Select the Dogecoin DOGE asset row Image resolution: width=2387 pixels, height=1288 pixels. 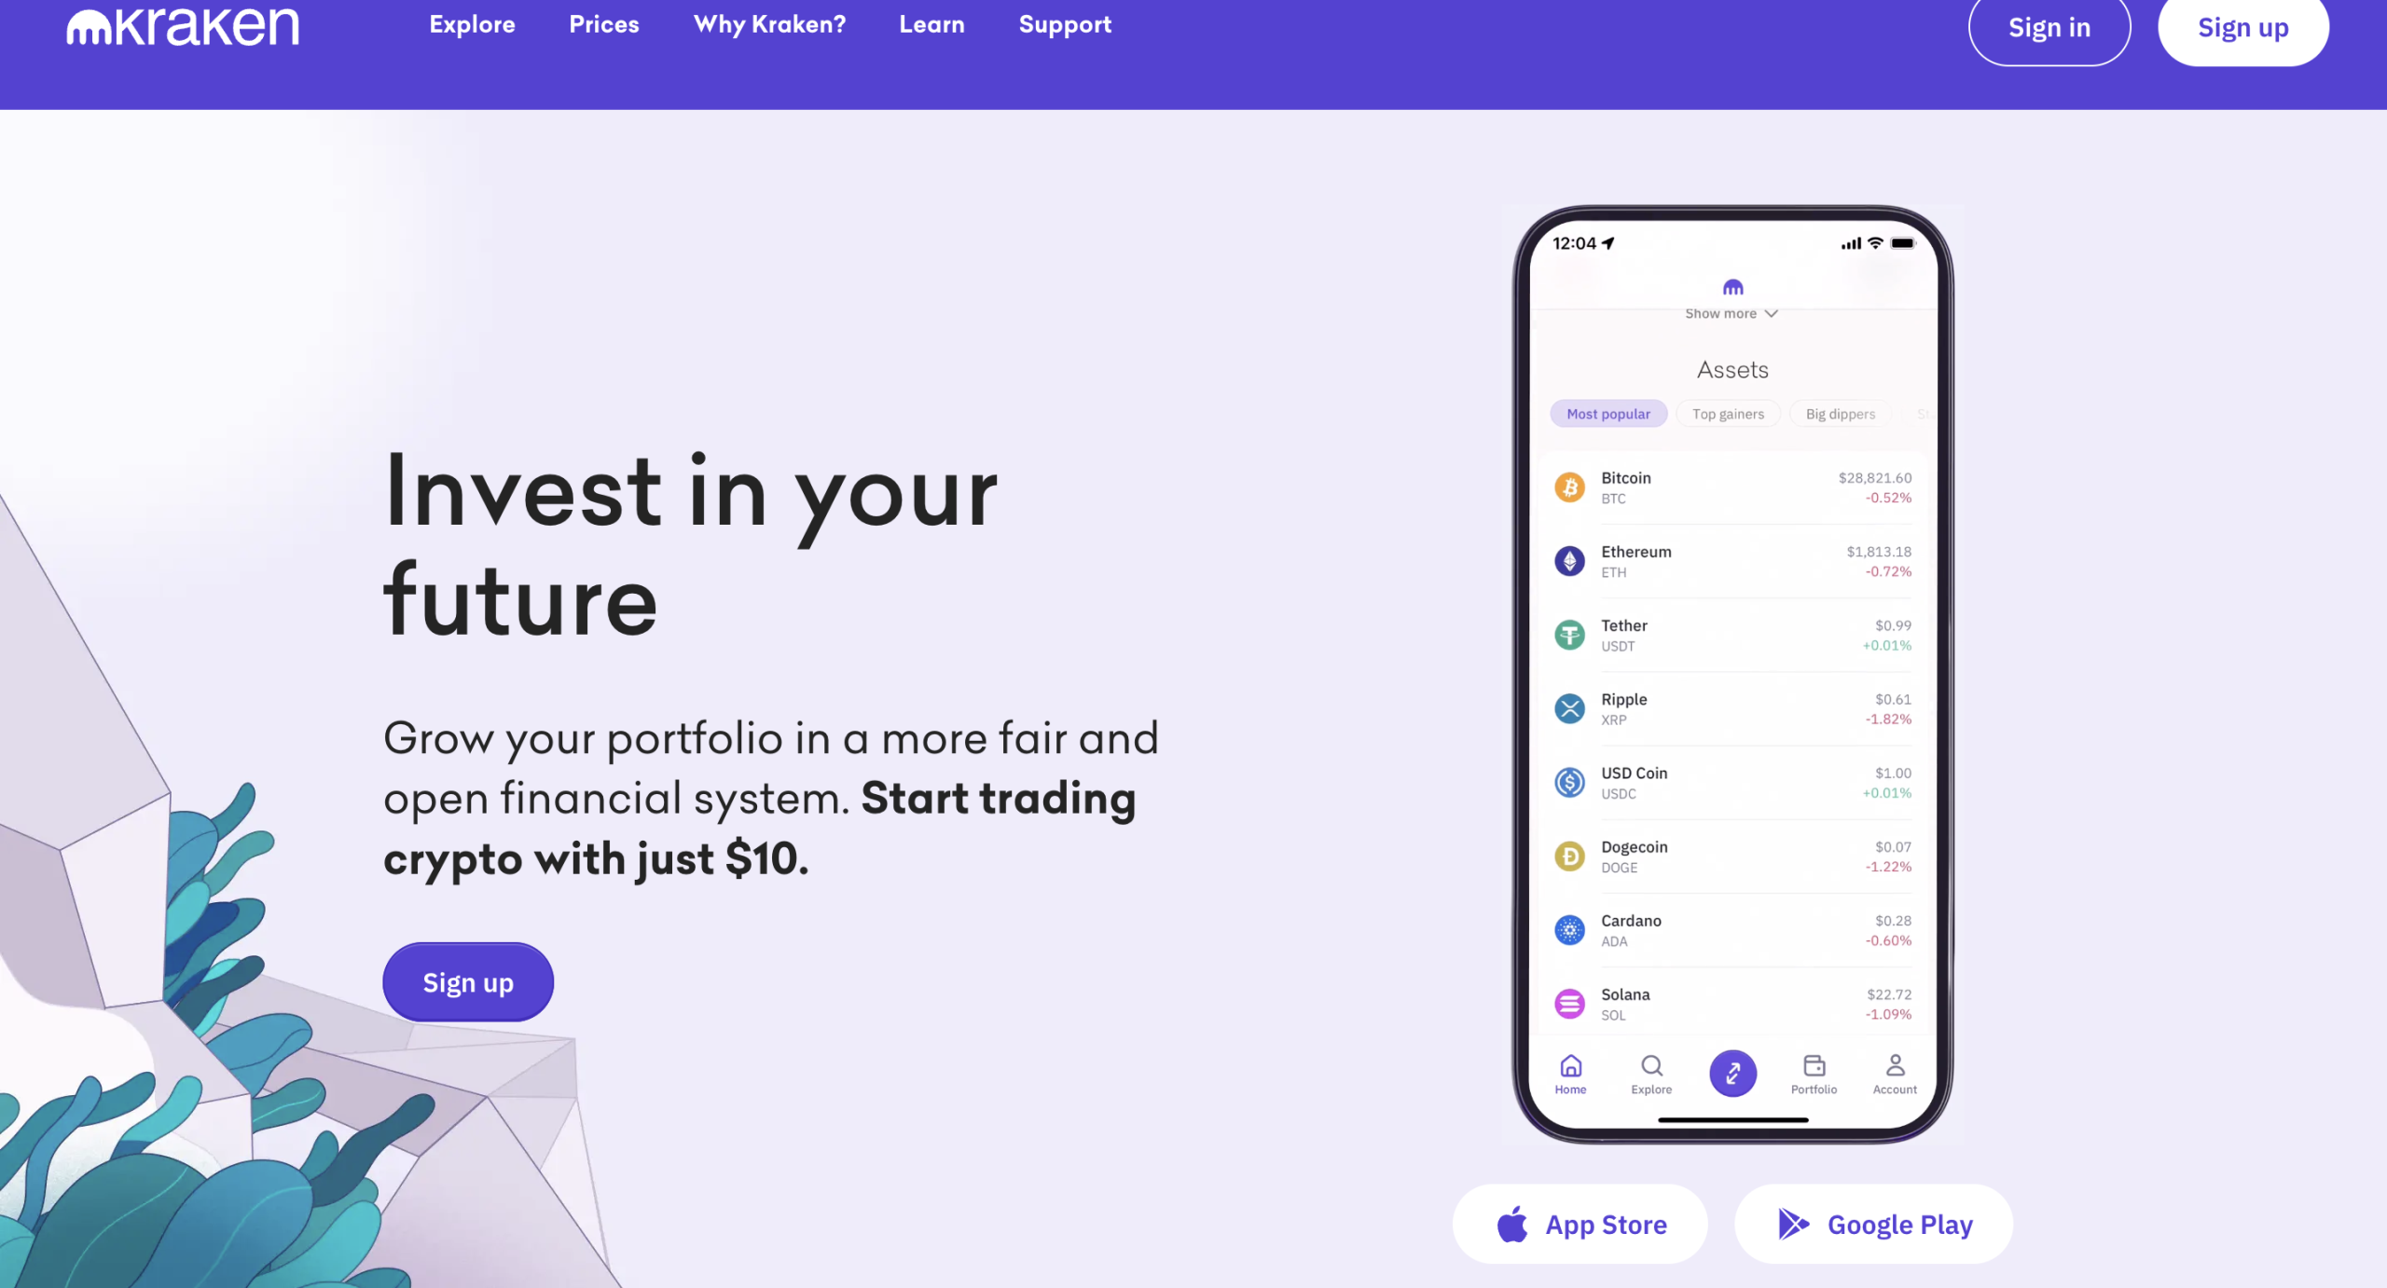[x=1732, y=855]
